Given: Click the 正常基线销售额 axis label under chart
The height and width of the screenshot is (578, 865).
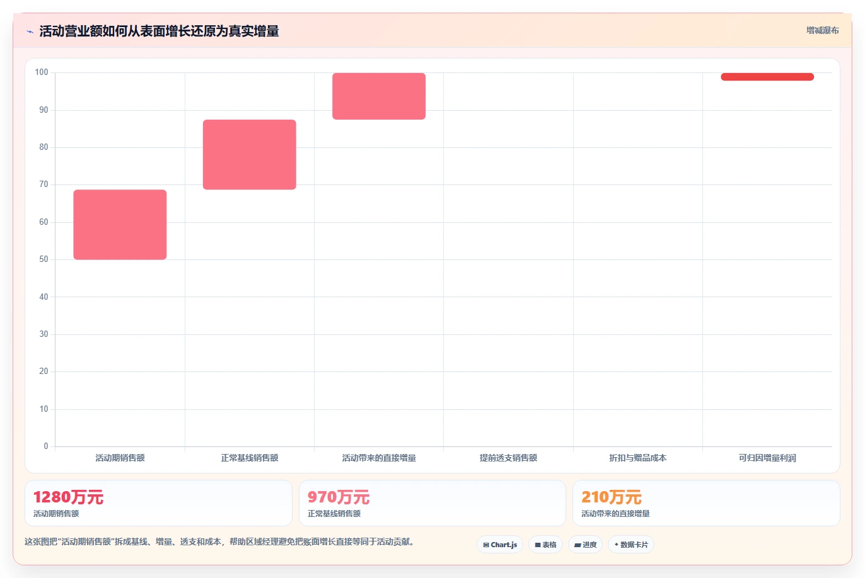Looking at the screenshot, I should (x=250, y=458).
